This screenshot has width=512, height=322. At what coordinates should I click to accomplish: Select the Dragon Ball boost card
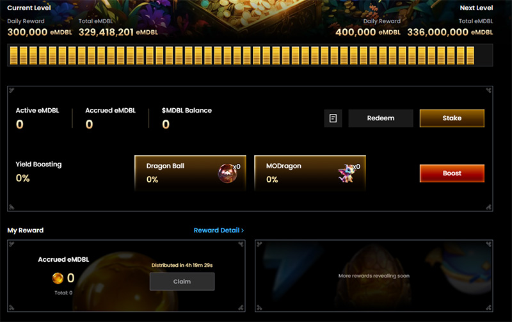tap(190, 173)
